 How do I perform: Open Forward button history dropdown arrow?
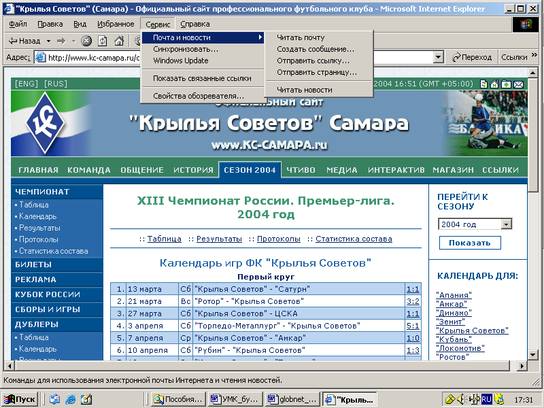point(73,41)
